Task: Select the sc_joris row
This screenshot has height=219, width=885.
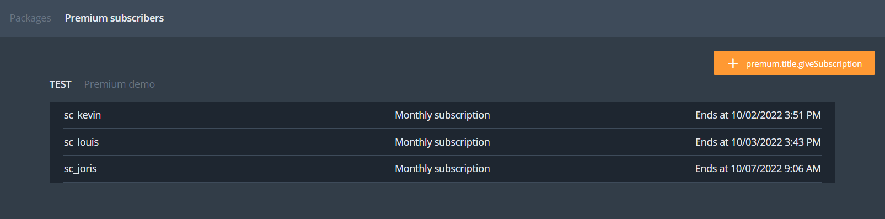Action: 442,169
